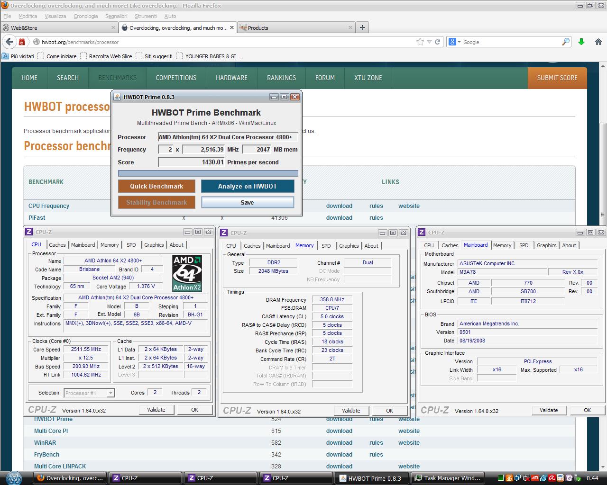This screenshot has width=607, height=485.
Task: Click the Google search engine icon
Action: [452, 42]
